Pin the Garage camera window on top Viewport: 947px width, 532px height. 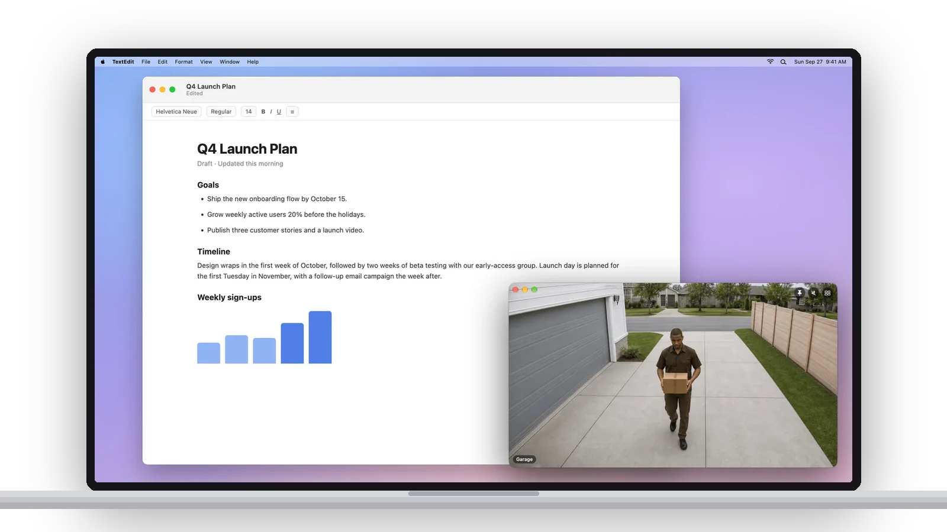[x=799, y=293]
